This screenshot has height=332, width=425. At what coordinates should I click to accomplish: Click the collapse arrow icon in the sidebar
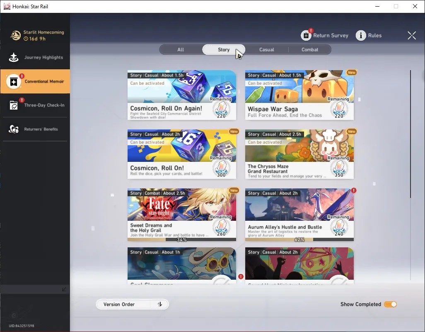(64, 289)
